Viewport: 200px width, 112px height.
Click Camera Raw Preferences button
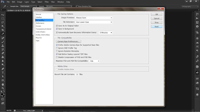pyautogui.click(x=68, y=41)
